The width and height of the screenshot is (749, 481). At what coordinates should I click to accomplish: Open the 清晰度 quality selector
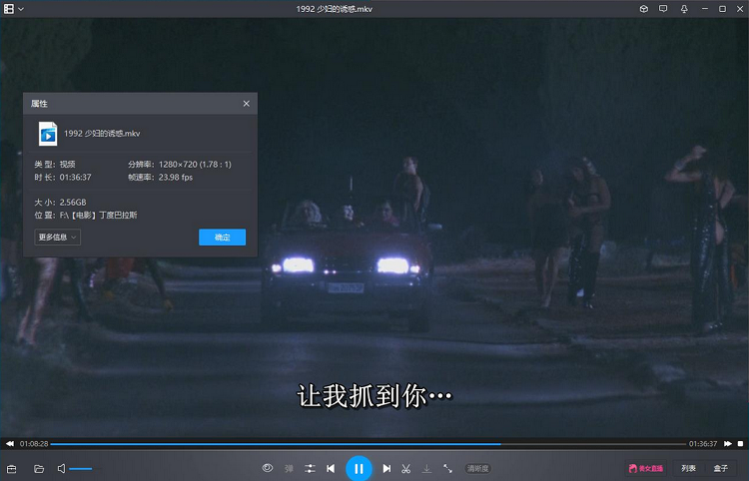tap(478, 468)
